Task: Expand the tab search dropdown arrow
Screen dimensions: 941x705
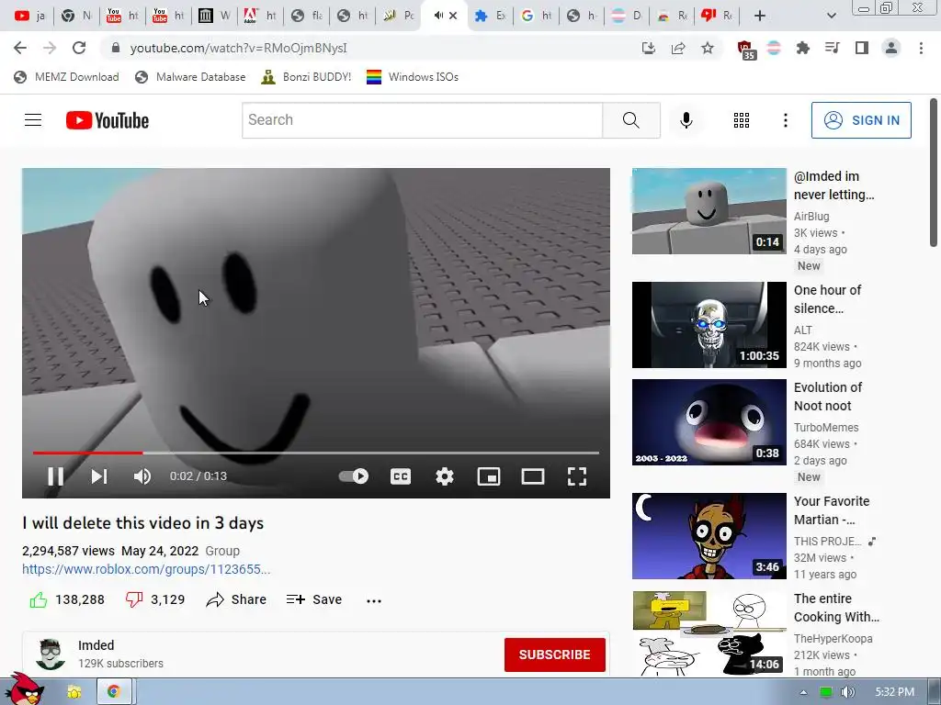Action: [831, 16]
